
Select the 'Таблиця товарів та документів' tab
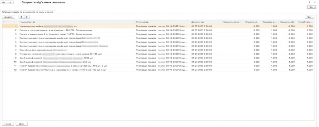[28, 12]
